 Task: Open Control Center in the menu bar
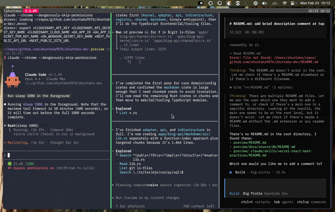tap(294, 3)
